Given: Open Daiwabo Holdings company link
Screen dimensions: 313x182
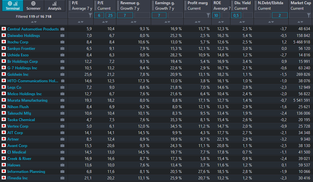Looking at the screenshot, I should coord(24,36).
